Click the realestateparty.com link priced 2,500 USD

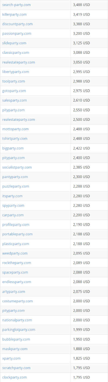[x=19, y=119]
